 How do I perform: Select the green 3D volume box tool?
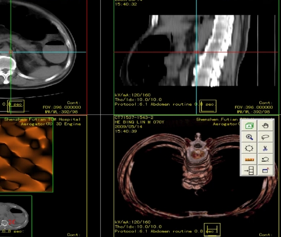pos(249,126)
